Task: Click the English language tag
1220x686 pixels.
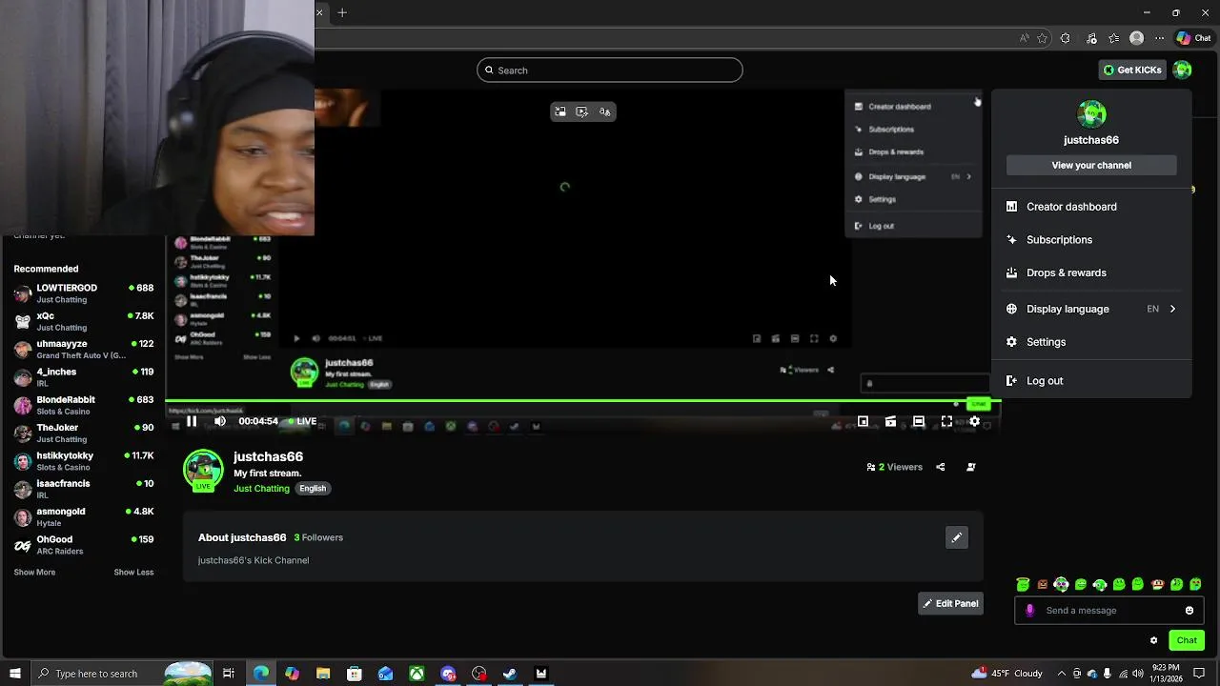Action: (313, 489)
